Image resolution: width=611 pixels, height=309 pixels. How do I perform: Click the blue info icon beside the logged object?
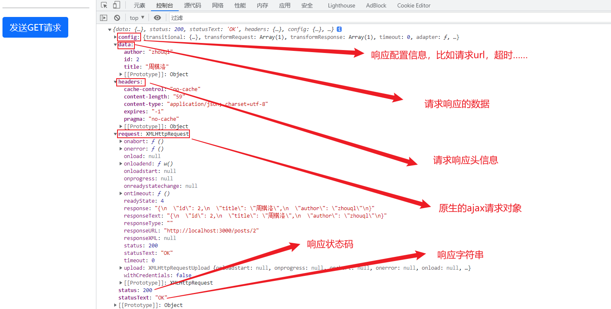tap(339, 29)
